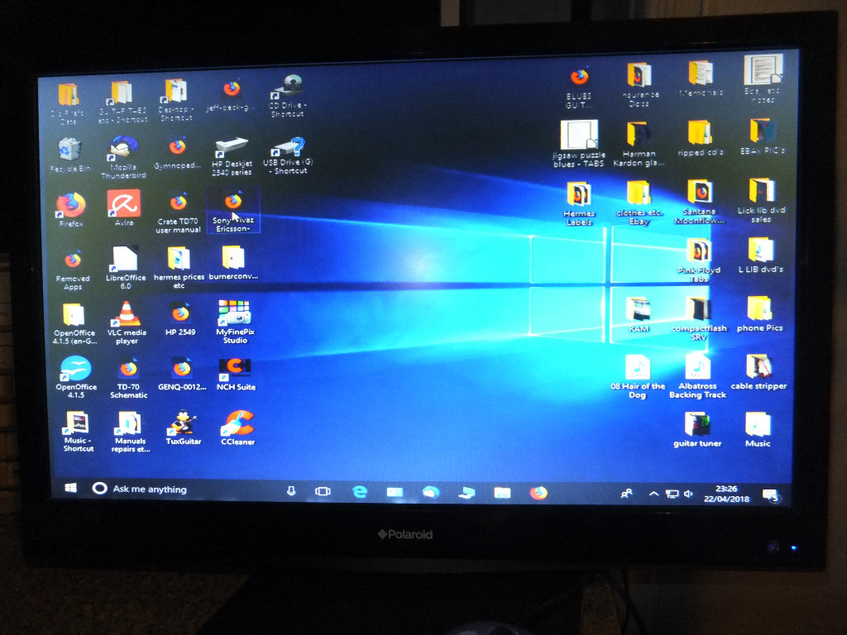Open the OpenOffice 4.1.5 shortcut
Screen dimensions: 847x635
pyautogui.click(x=76, y=377)
